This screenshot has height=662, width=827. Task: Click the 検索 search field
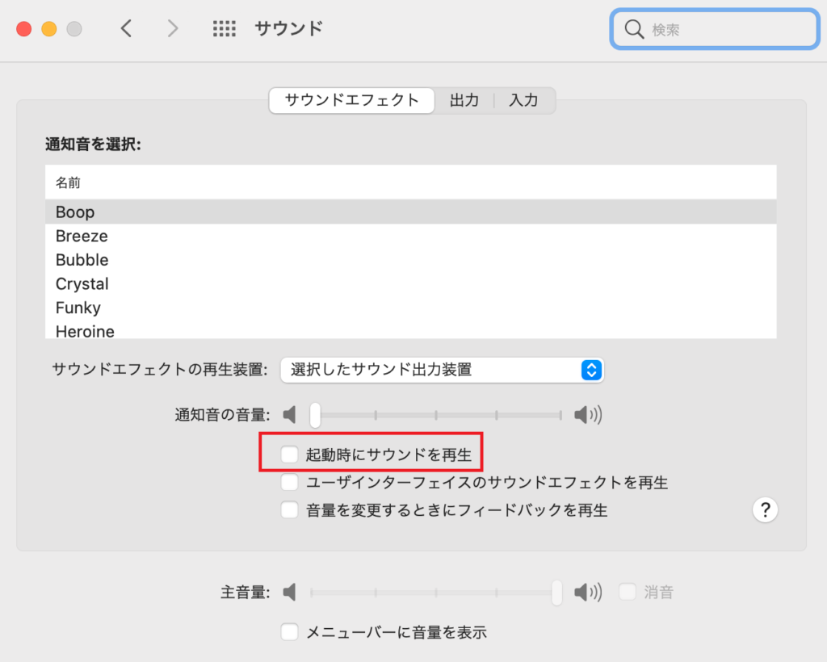click(x=715, y=29)
